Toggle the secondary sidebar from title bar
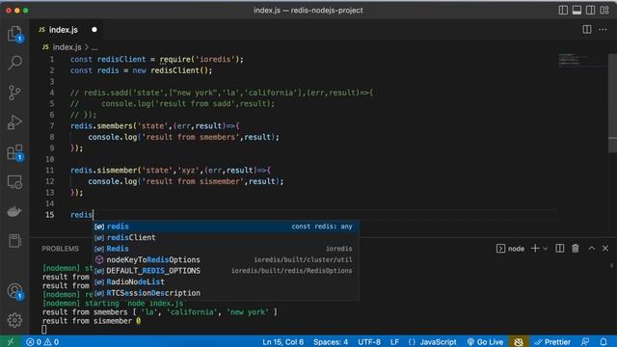The width and height of the screenshot is (617, 347). click(590, 11)
